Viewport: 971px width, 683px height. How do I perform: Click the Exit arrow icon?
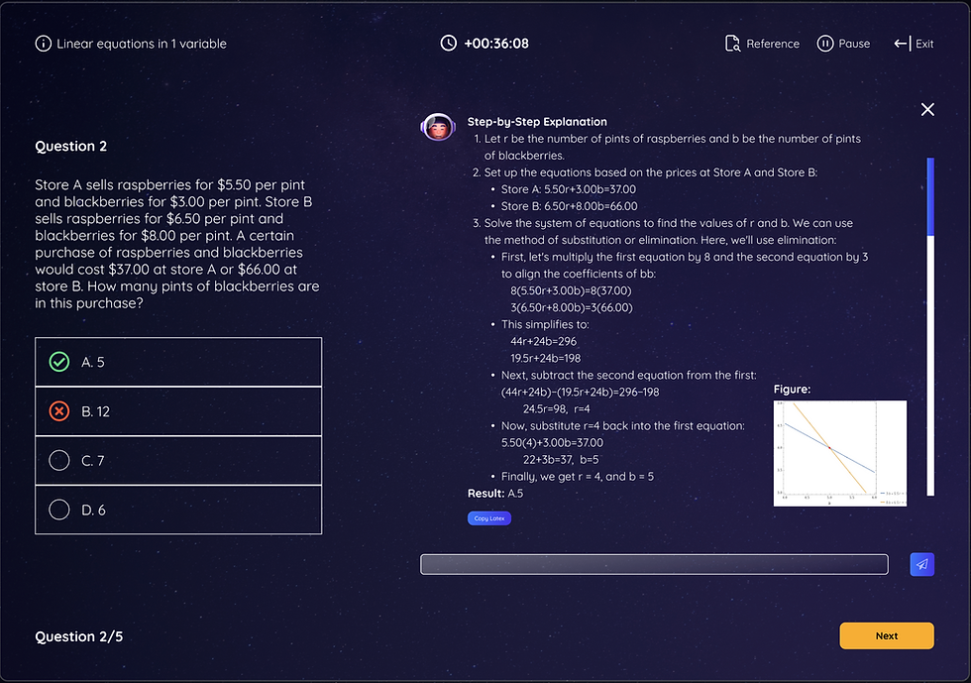[903, 44]
